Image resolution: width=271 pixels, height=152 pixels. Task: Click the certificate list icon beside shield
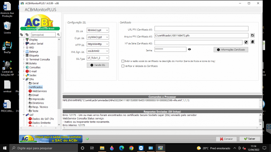coord(253,42)
